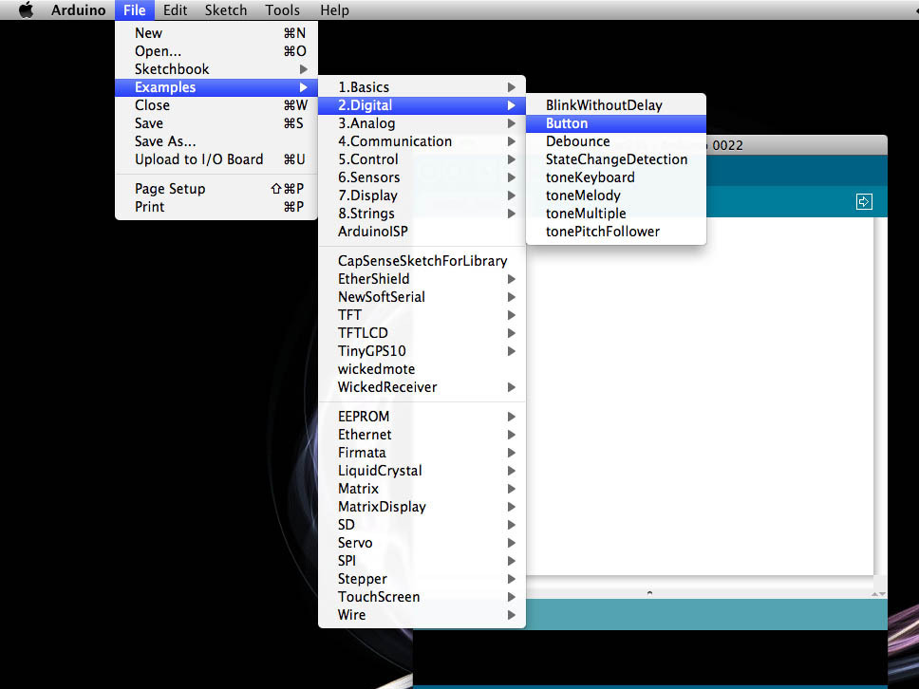Expand the LiquidCrystal library examples
This screenshot has height=689, width=919.
click(422, 471)
